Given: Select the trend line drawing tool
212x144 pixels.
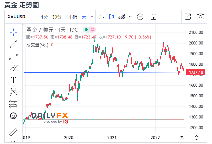Looking at the screenshot, I should [x=13, y=44].
